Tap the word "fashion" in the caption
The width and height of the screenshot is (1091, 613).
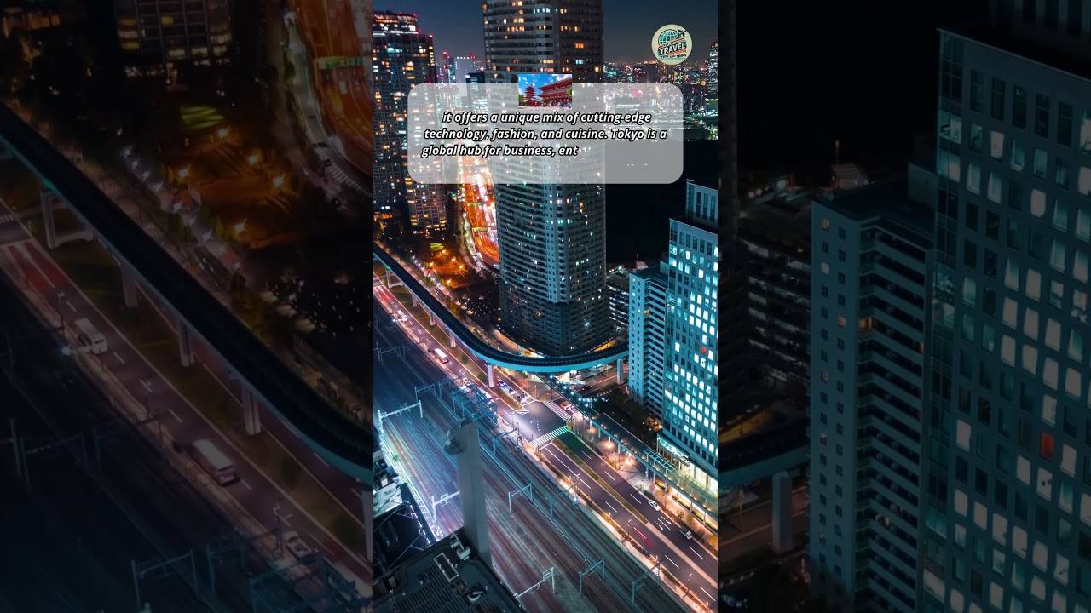(512, 135)
